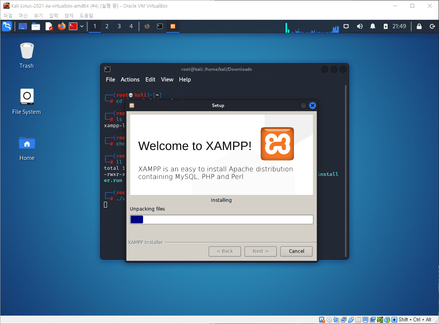
Task: Click the USB devices icon in VirtualBox status bar
Action: [x=350, y=319]
